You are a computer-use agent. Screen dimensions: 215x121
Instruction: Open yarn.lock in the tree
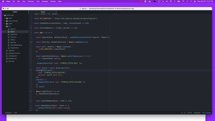pyautogui.click(x=11, y=61)
